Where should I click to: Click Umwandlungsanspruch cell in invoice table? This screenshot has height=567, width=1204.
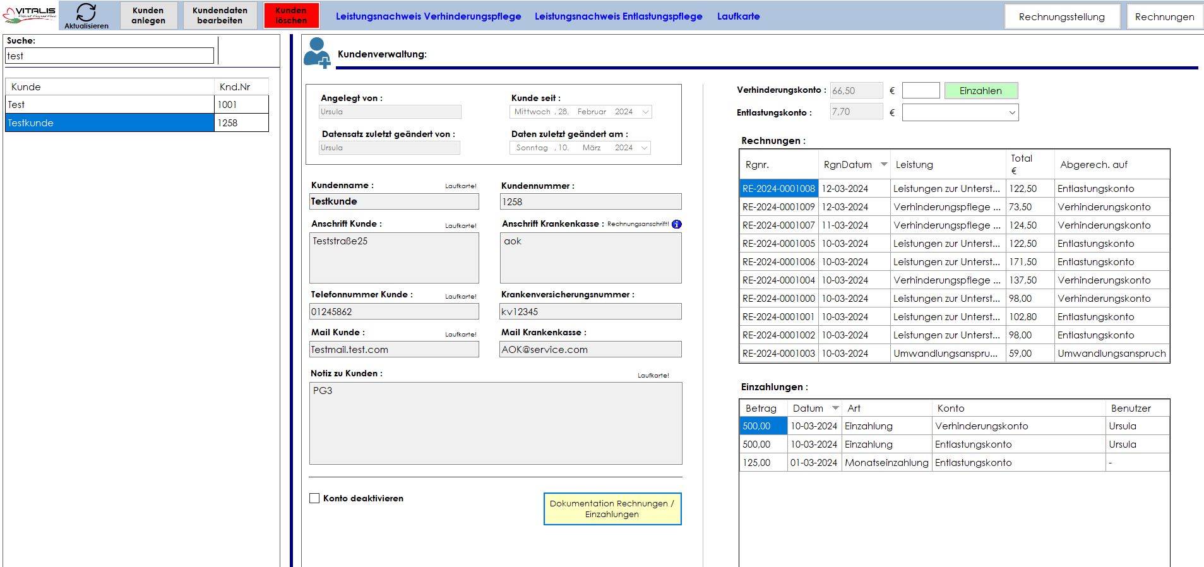(x=1112, y=354)
